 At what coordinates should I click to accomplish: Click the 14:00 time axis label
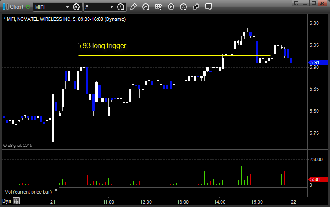click(220, 202)
